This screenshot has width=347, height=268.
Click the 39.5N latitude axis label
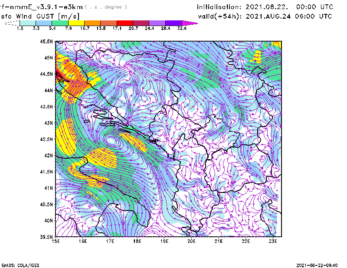[x=46, y=237]
